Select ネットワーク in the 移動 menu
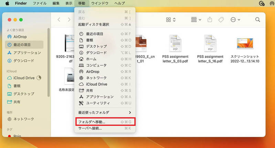This screenshot has width=275, height=148. point(105,78)
